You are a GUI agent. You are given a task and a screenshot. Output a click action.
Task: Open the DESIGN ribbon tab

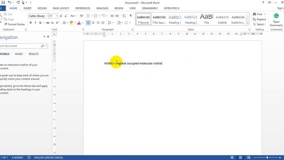click(x=42, y=8)
